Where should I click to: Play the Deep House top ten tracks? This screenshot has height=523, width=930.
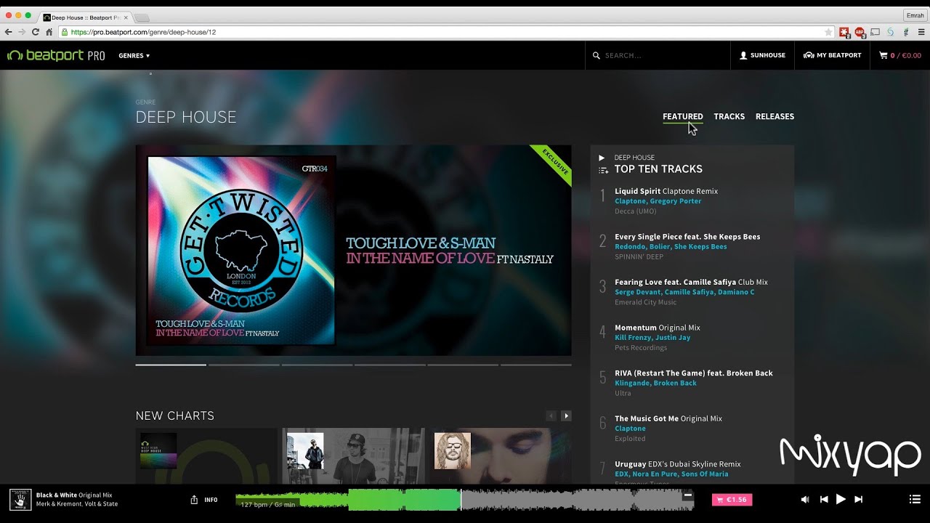coord(602,158)
